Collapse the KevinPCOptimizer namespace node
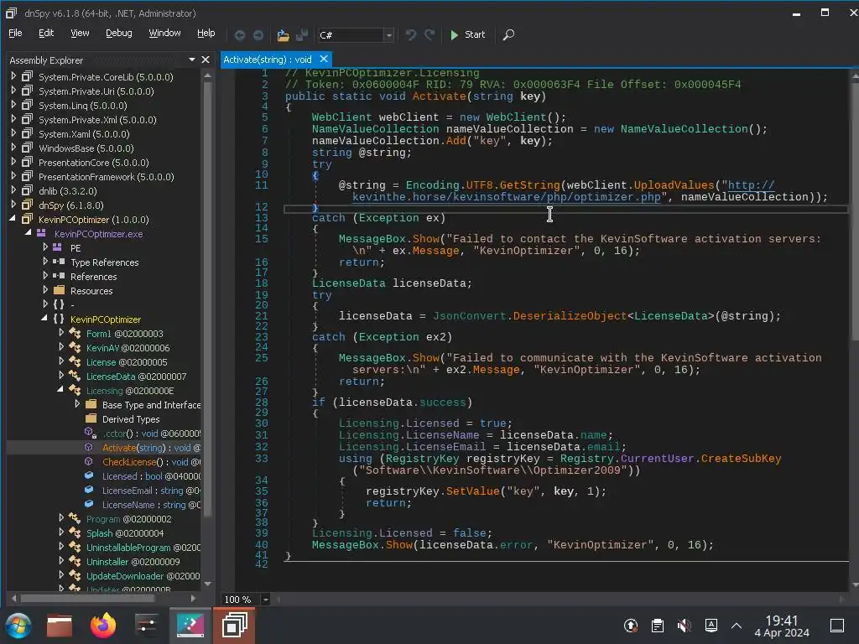 pyautogui.click(x=44, y=318)
